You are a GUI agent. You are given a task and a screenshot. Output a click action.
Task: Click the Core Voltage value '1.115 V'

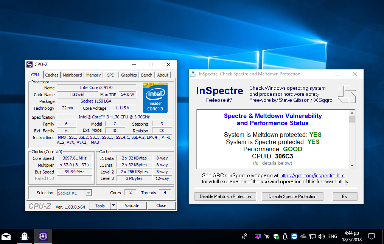pyautogui.click(x=123, y=108)
